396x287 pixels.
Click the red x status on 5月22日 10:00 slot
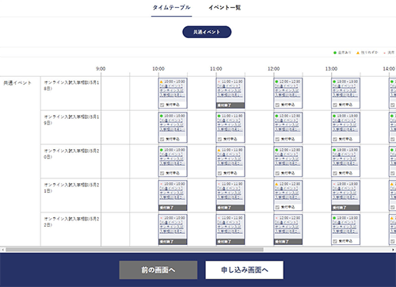click(x=162, y=218)
